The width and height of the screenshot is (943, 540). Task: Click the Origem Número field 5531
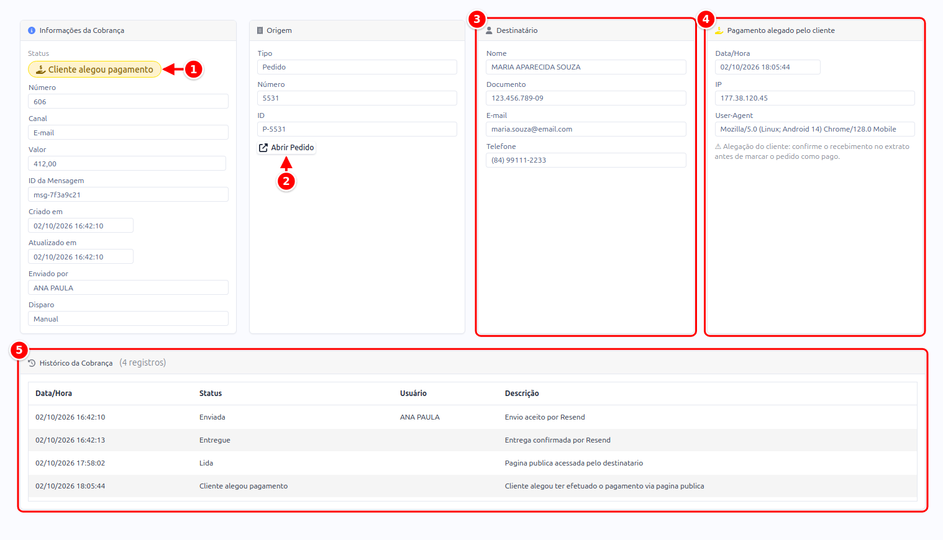[357, 98]
